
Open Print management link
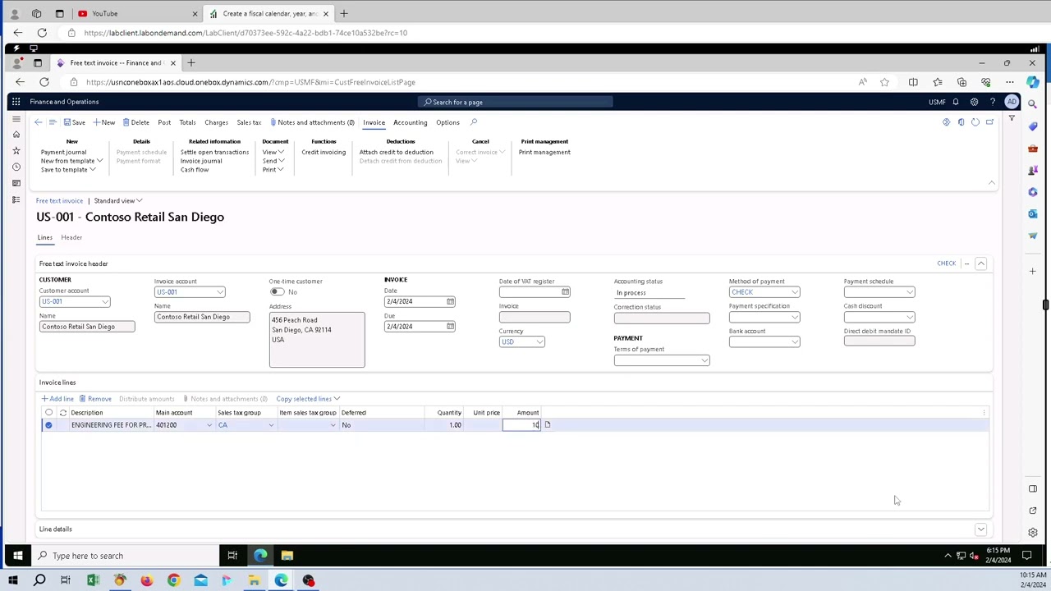click(x=544, y=152)
